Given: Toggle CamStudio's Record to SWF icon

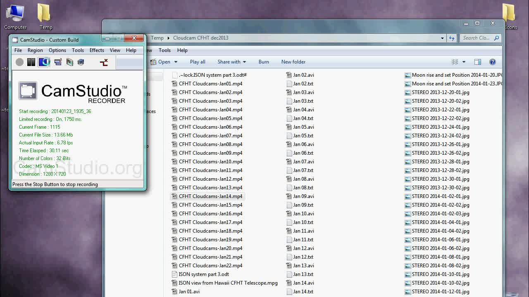Looking at the screenshot, I should tap(81, 62).
